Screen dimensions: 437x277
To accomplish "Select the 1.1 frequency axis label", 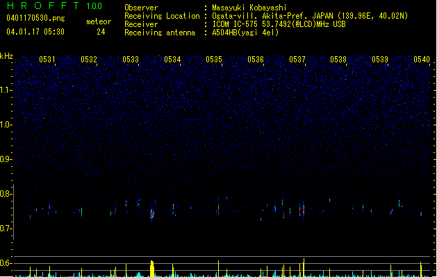I will pos(5,90).
